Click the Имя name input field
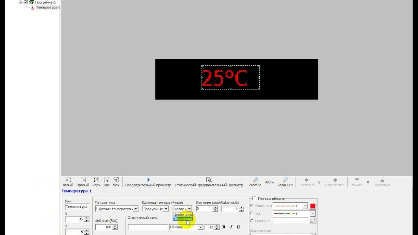The width and height of the screenshot is (418, 235). tap(77, 207)
